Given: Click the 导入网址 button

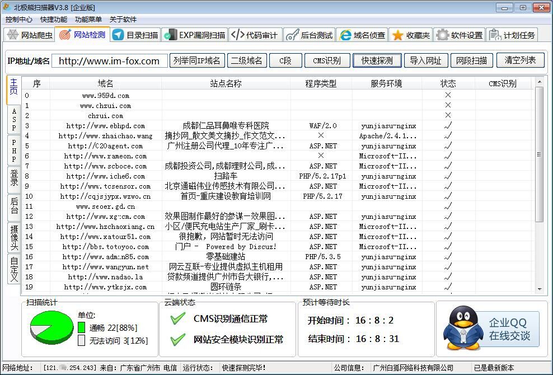Looking at the screenshot, I should [426, 60].
